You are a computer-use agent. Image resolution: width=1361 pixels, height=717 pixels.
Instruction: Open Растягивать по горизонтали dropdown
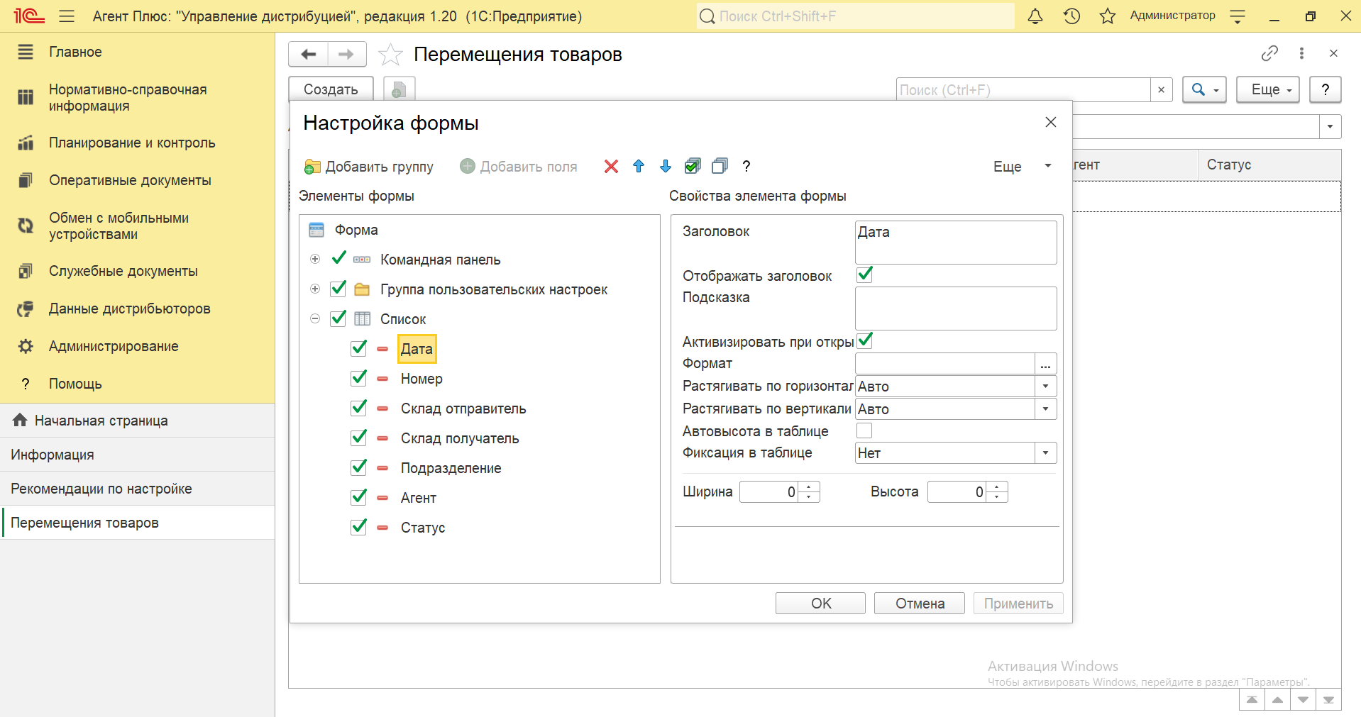click(1045, 387)
